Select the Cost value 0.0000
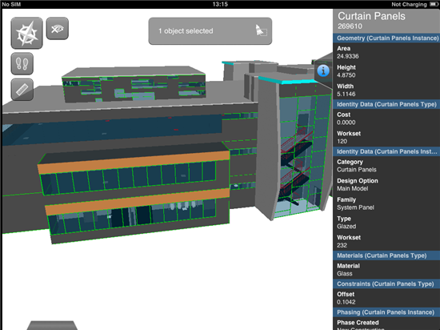Viewport: 440px width, 330px height. (346, 123)
